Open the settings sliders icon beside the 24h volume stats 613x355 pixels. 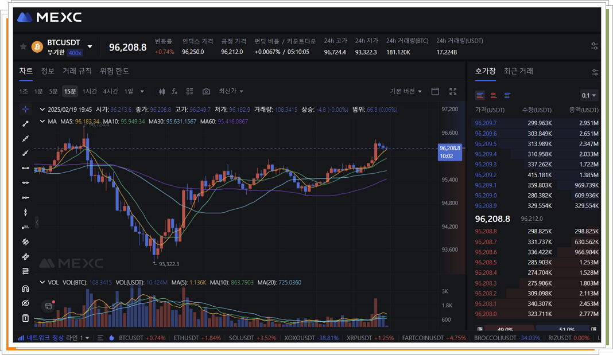[x=595, y=46]
